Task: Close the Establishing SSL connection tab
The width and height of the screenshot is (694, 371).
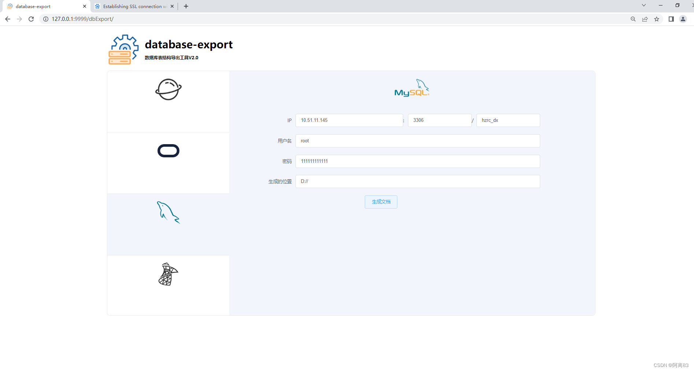Action: click(172, 6)
